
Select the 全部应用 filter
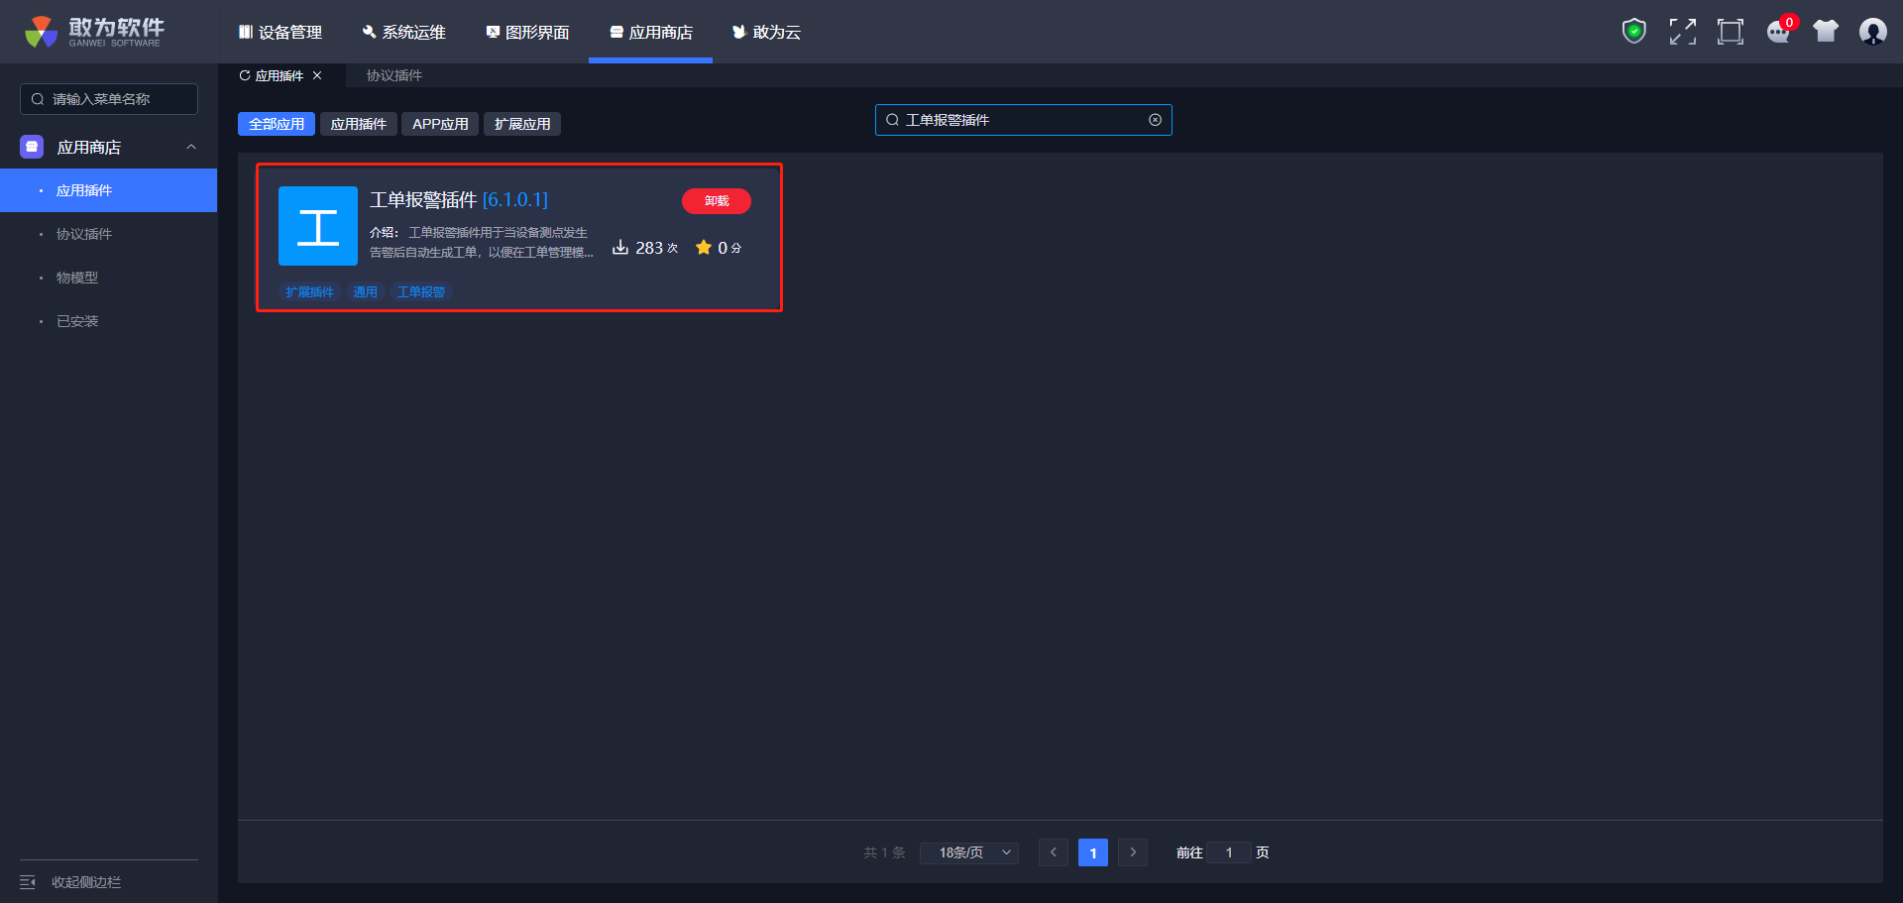tap(277, 124)
